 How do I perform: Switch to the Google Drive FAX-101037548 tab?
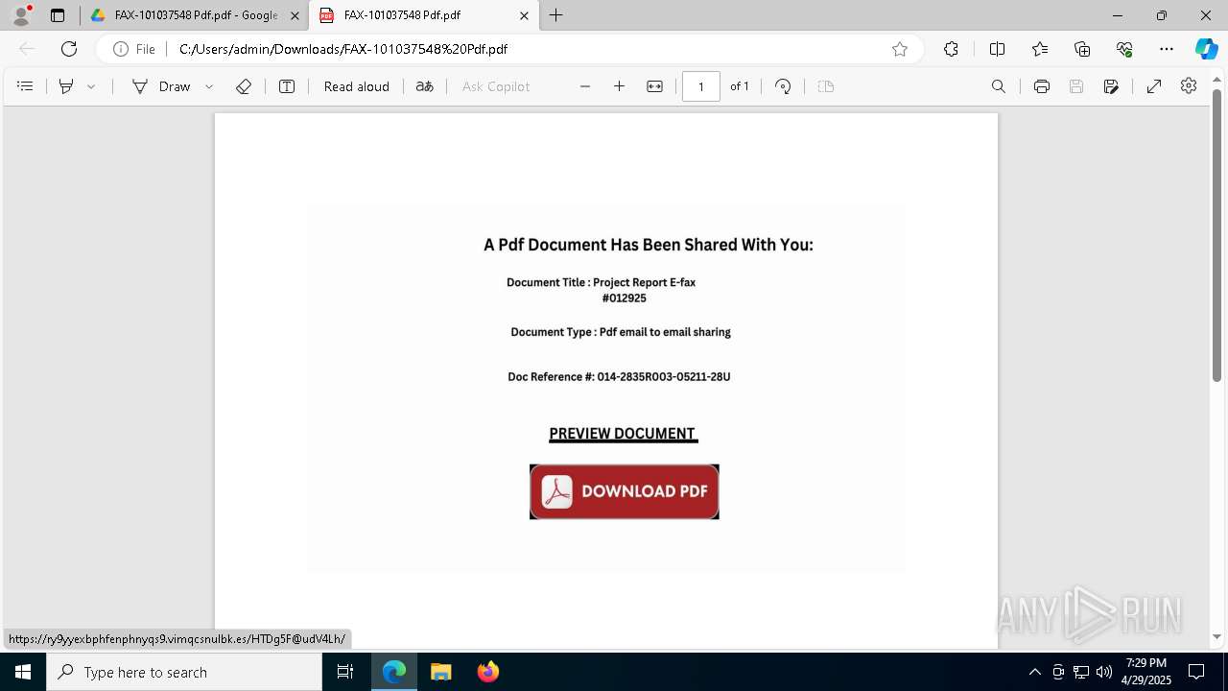[194, 15]
